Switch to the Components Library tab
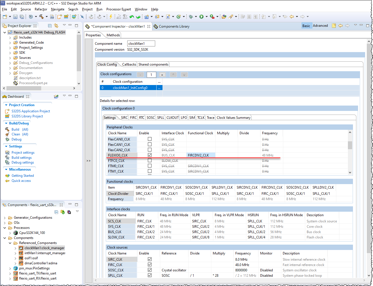Image resolution: width=373 pixels, height=286 pixels. click(x=174, y=26)
